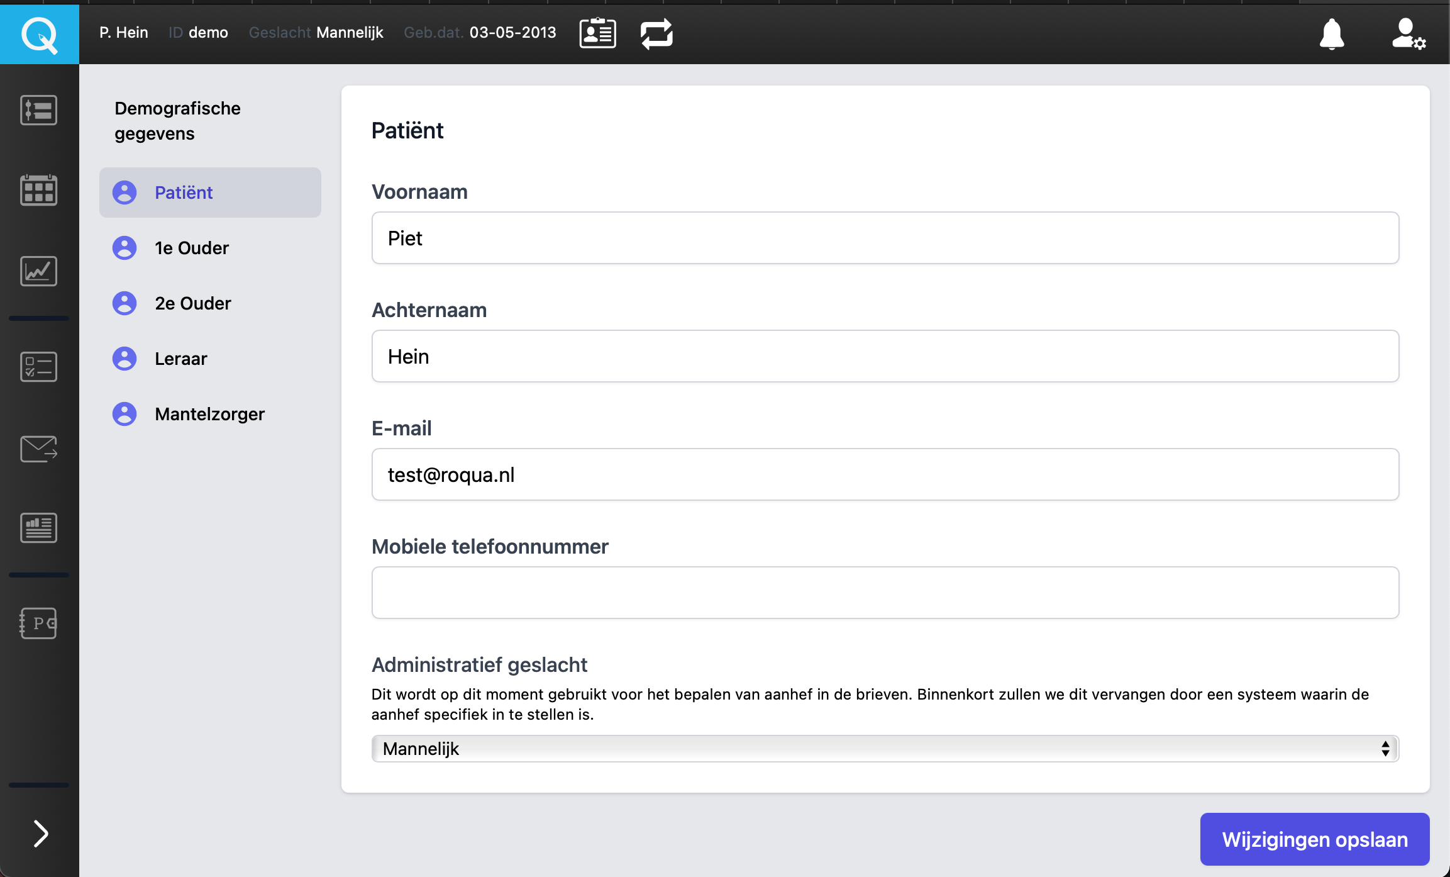Select the questionnaires checklist icon
The width and height of the screenshot is (1450, 877).
[38, 366]
